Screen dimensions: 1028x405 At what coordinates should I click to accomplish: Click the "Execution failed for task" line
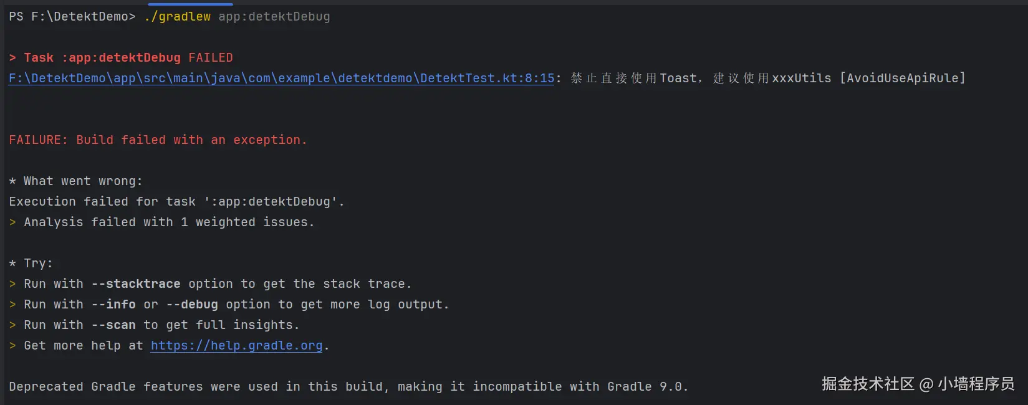[x=176, y=202]
